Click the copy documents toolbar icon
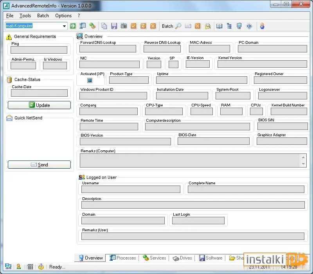The height and width of the screenshot is (274, 313). point(104,26)
